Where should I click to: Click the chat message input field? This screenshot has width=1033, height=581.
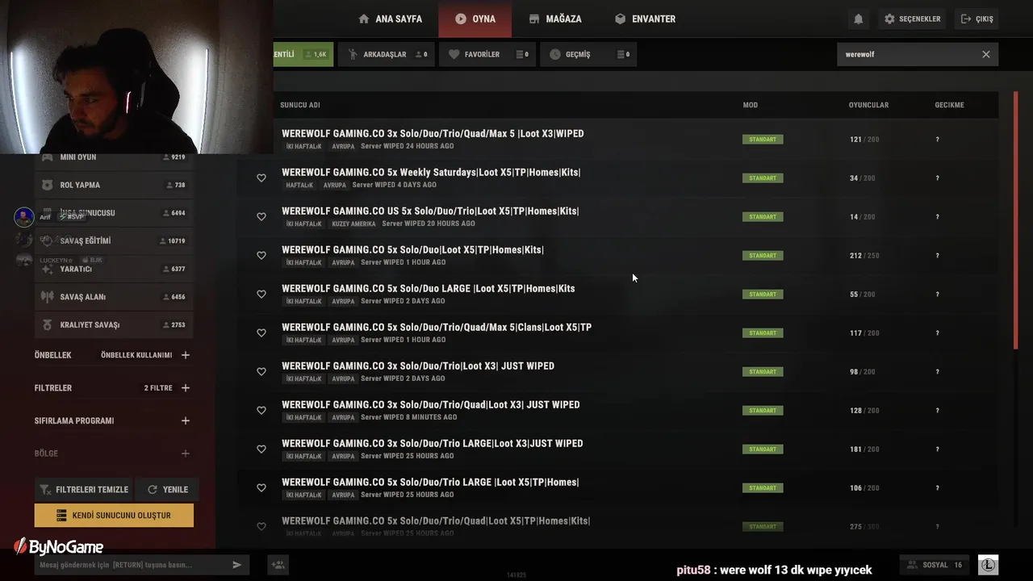(132, 565)
